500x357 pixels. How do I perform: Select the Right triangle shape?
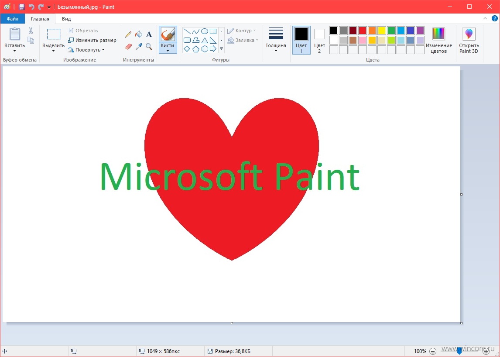(213, 40)
